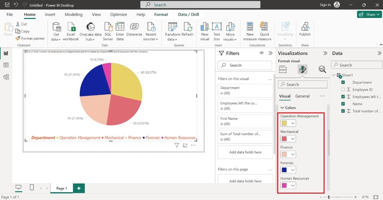Switch to the Modeling ribbon tab
This screenshot has height=200, width=383.
(73, 15)
